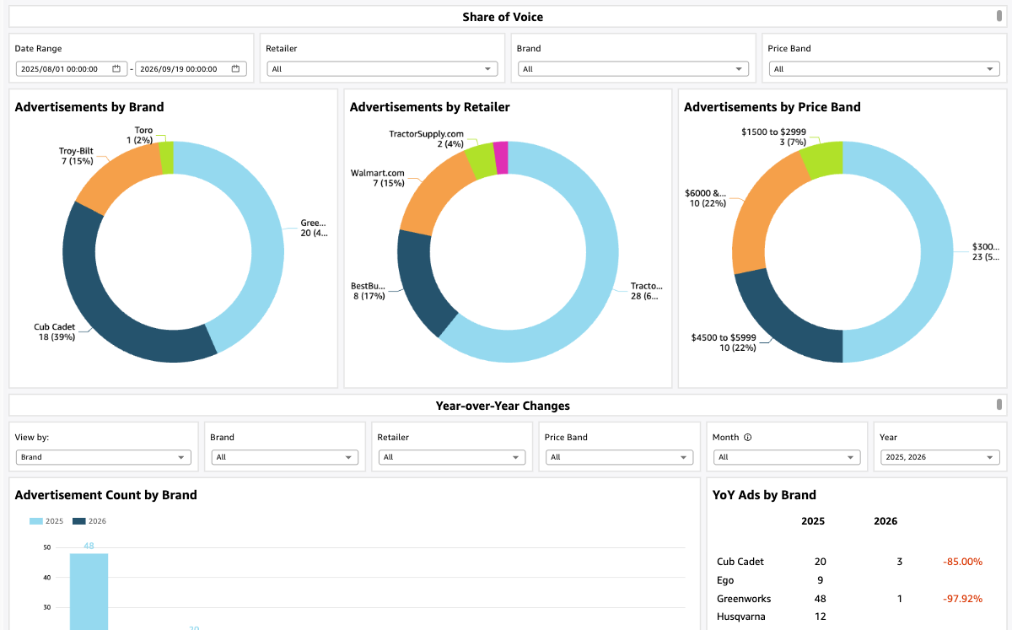Toggle the 2025 legend series
The image size is (1012, 630).
[46, 521]
